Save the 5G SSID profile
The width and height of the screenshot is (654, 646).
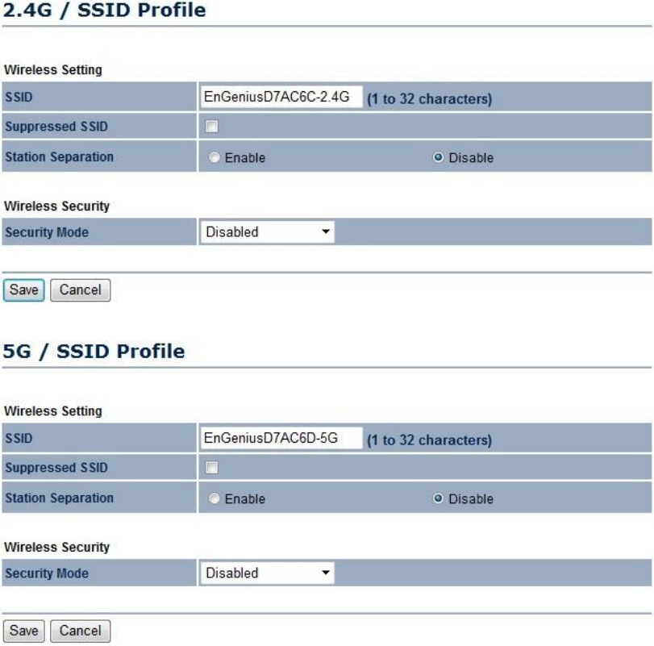23,631
